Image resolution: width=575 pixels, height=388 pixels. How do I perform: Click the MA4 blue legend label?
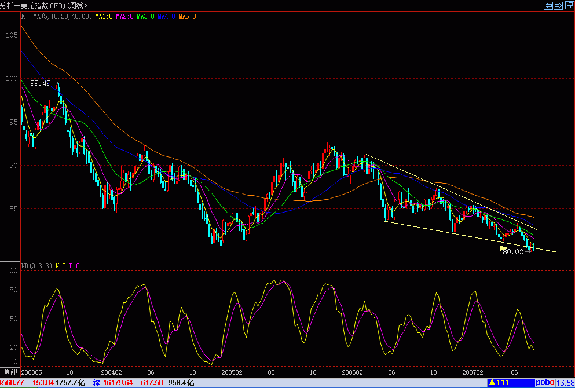(x=166, y=17)
